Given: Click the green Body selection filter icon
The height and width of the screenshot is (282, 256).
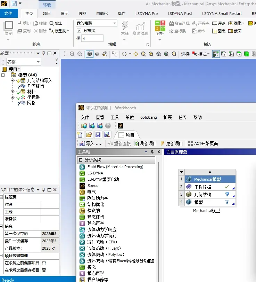Looking at the screenshot, I should (247, 54).
